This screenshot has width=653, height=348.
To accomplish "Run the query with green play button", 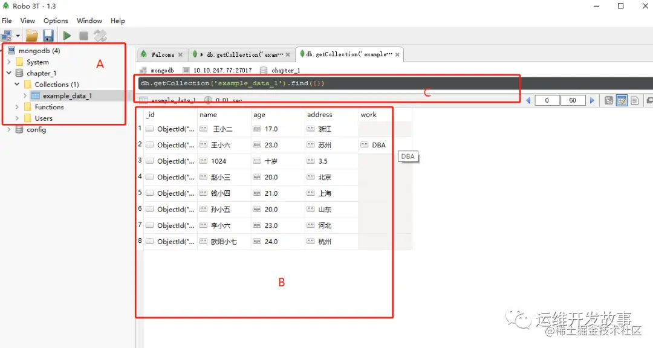I will [x=67, y=36].
